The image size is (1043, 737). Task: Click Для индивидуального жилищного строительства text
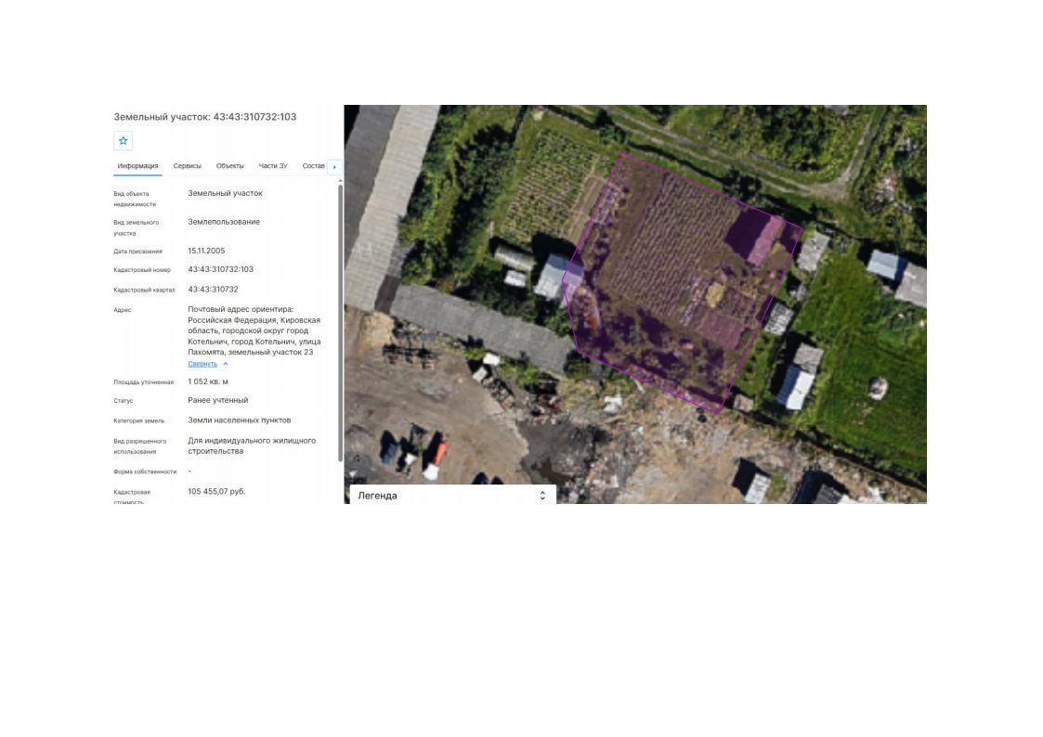[252, 446]
